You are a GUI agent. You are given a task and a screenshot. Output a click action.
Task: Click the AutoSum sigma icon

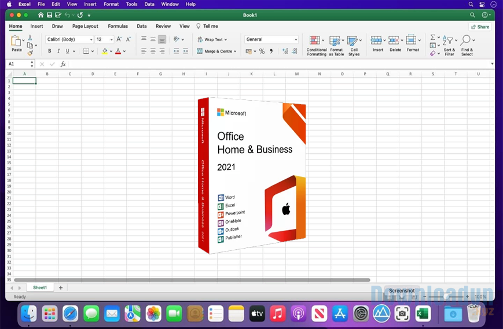(433, 37)
